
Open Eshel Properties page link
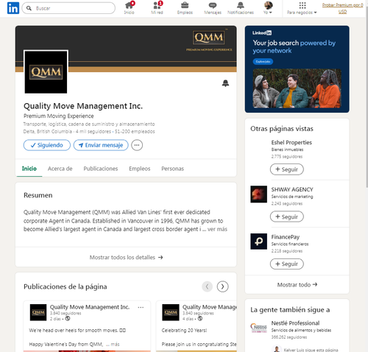pos(291,142)
